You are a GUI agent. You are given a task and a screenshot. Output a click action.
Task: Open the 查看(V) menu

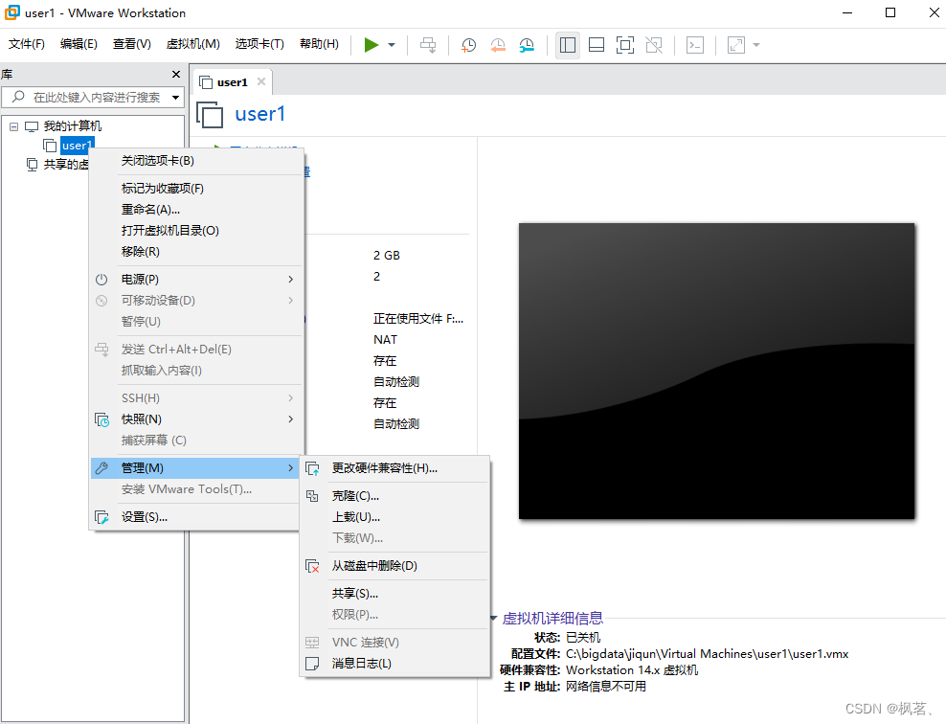click(x=131, y=44)
